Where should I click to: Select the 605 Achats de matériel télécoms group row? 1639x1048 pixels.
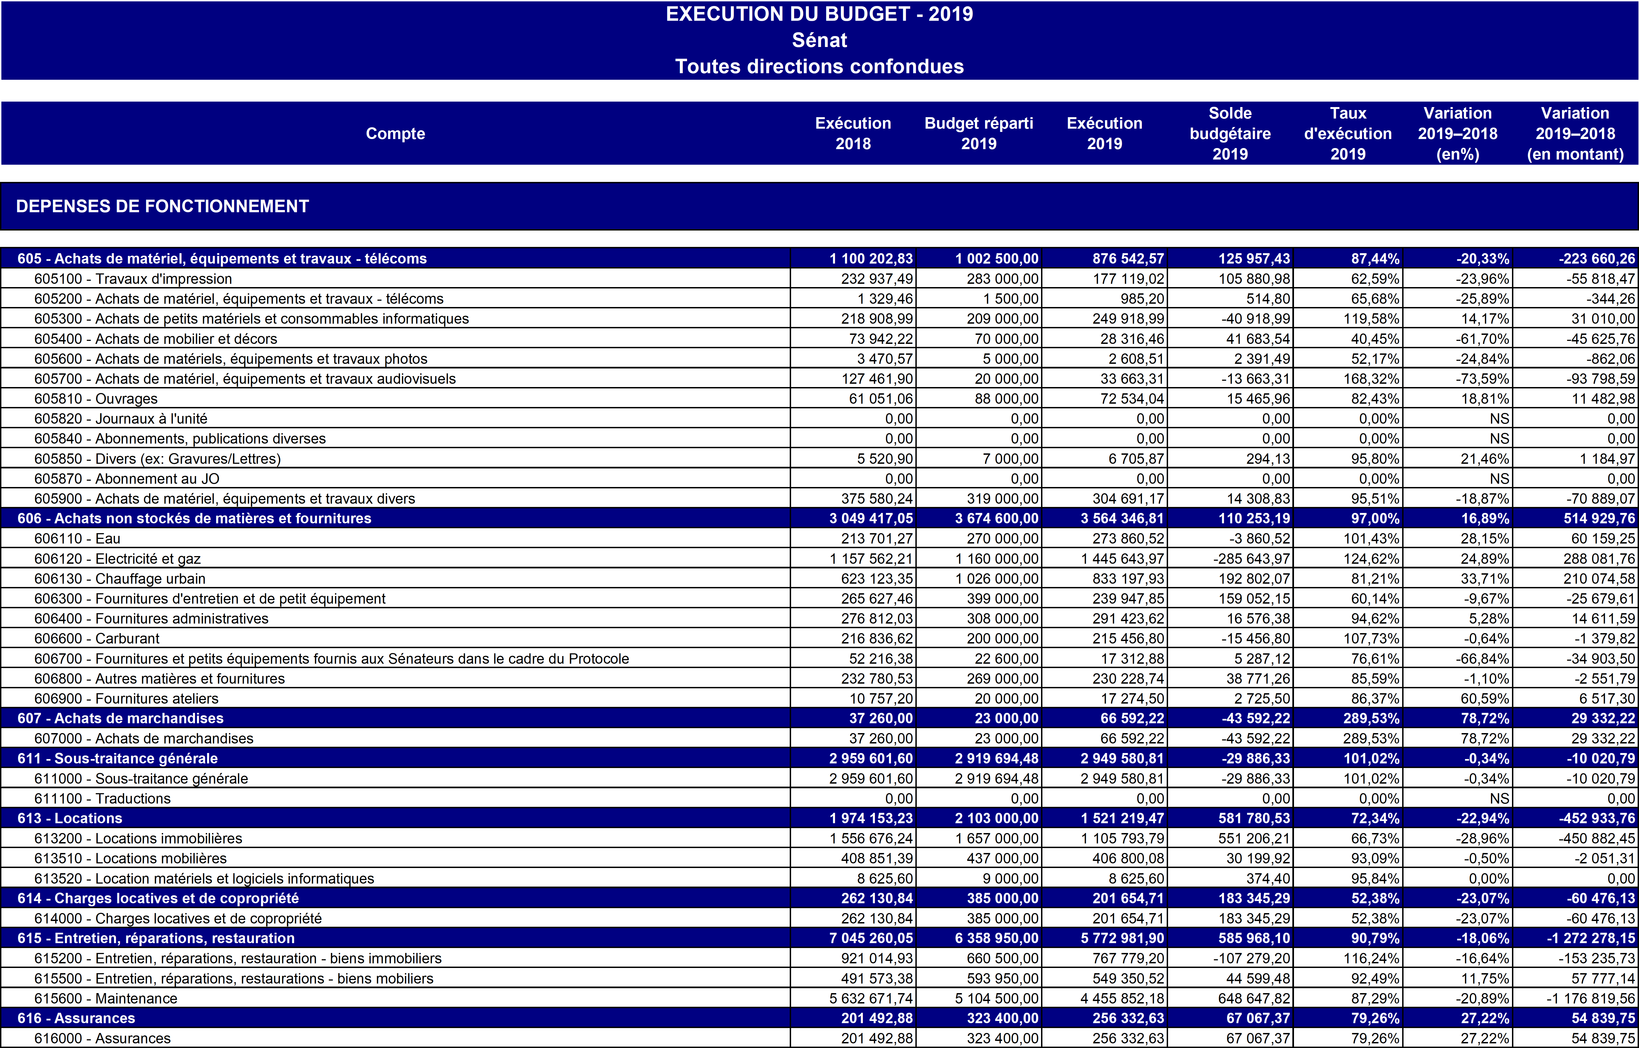222,259
